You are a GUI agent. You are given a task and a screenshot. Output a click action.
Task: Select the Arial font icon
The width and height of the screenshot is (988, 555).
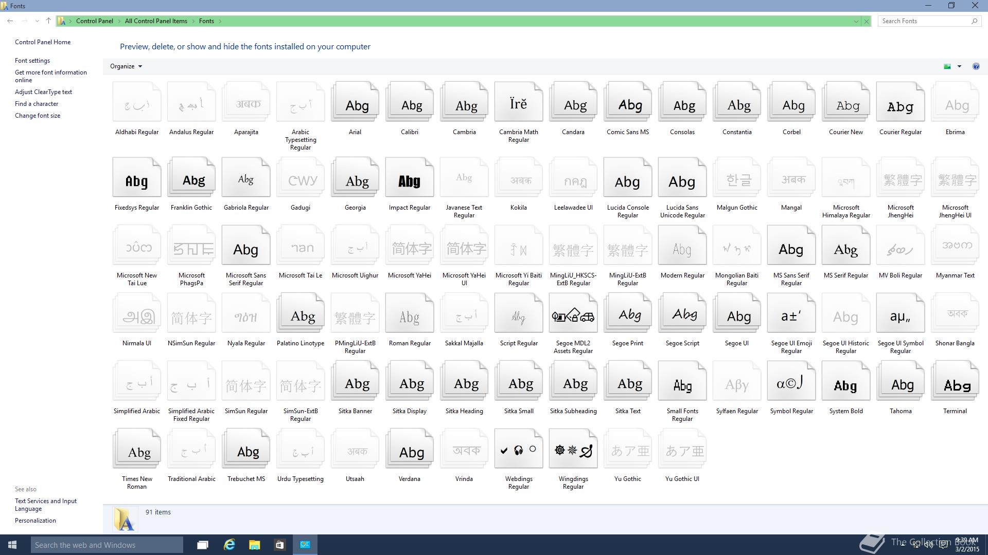click(x=355, y=102)
